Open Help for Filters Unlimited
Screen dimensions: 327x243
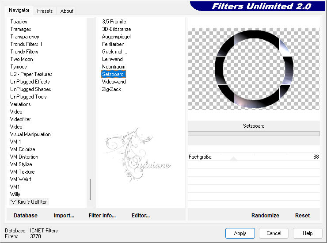point(308,233)
